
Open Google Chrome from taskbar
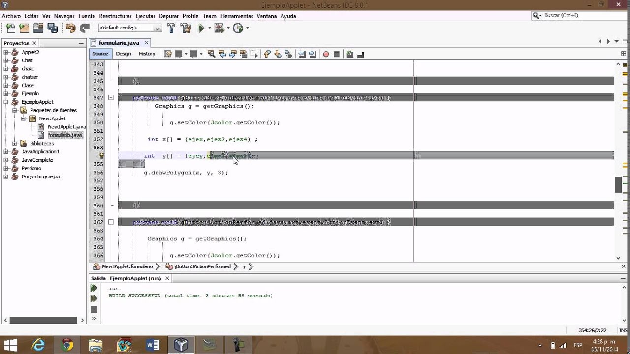click(x=67, y=345)
